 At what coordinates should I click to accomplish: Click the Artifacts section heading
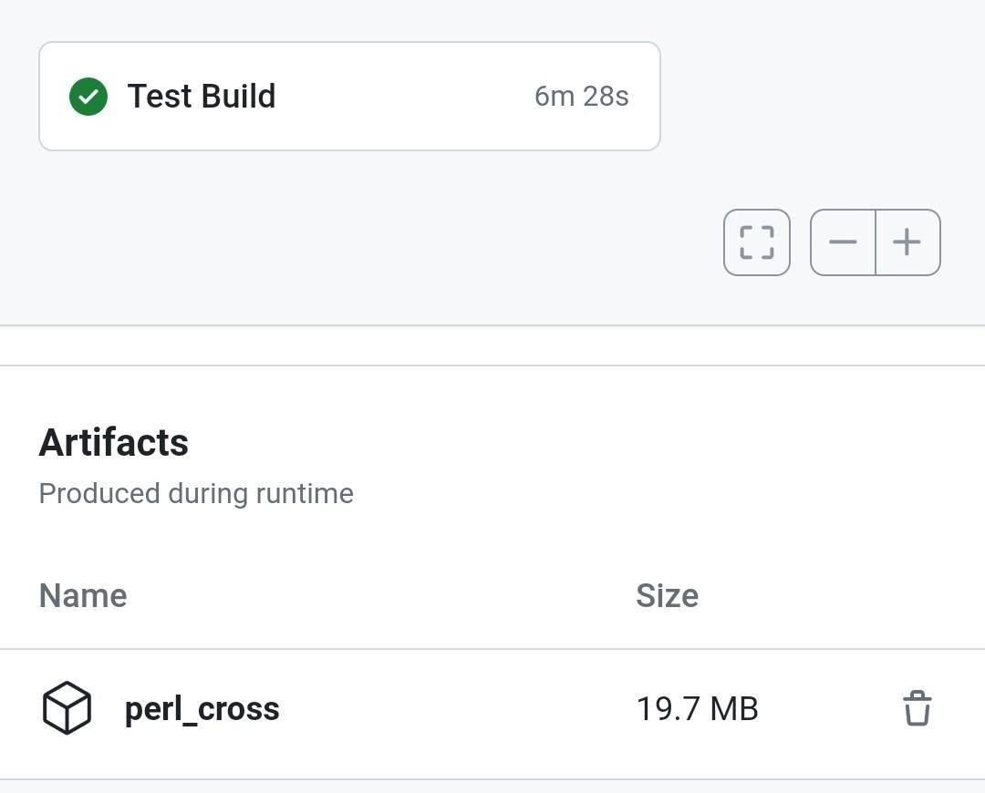(114, 443)
